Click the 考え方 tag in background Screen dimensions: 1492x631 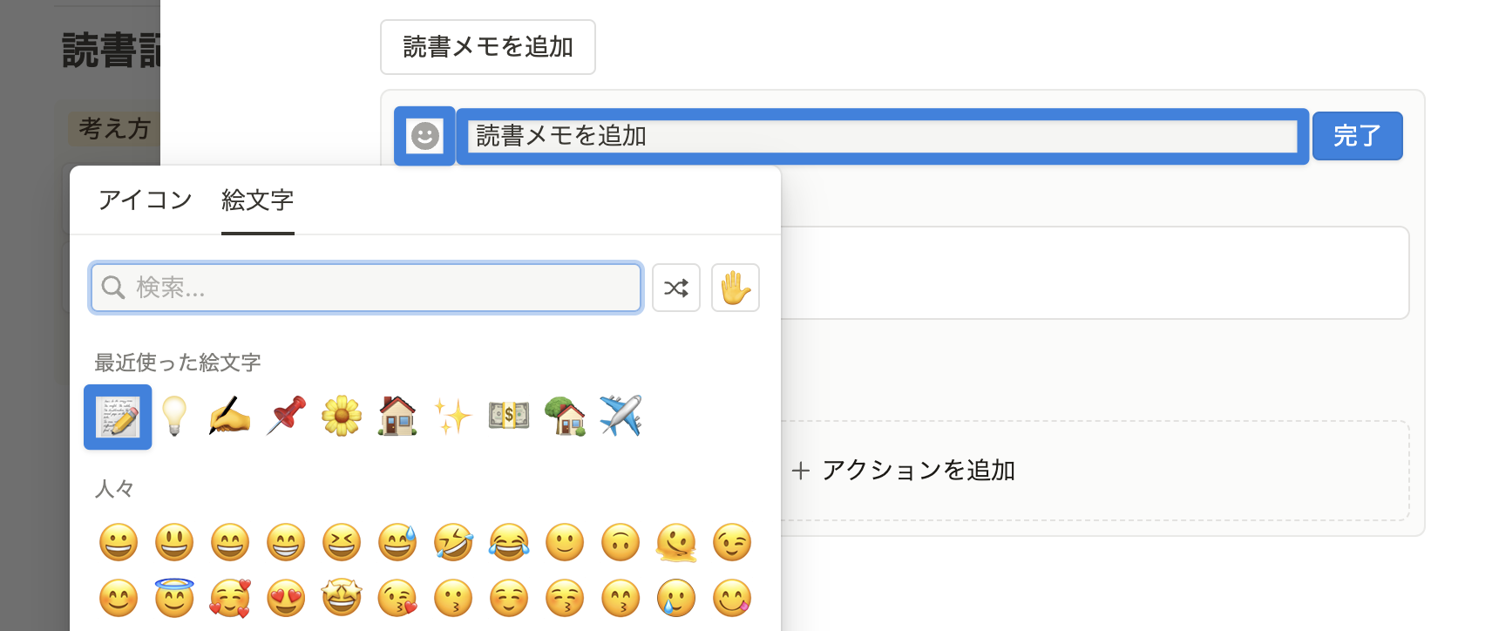114,129
